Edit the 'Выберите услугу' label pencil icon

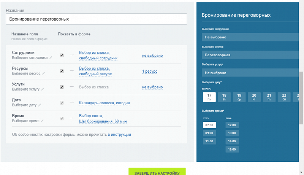pyautogui.click(x=43, y=89)
